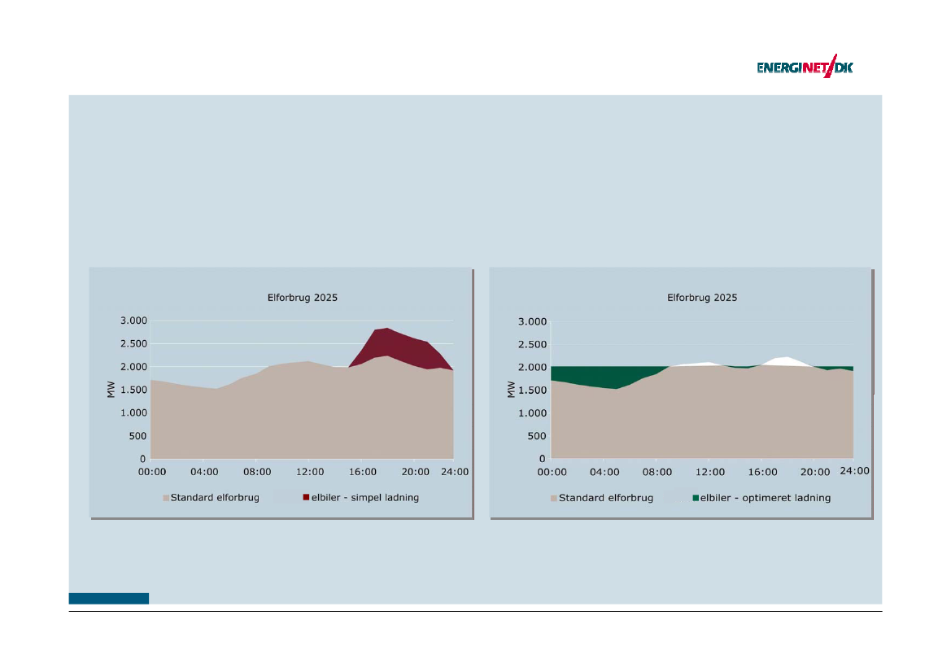Select 'Standard elforbrug' label in right chart
The image size is (951, 672).
pyautogui.click(x=606, y=498)
